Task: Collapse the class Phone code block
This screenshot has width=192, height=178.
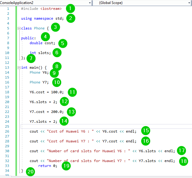Action: click(19, 28)
